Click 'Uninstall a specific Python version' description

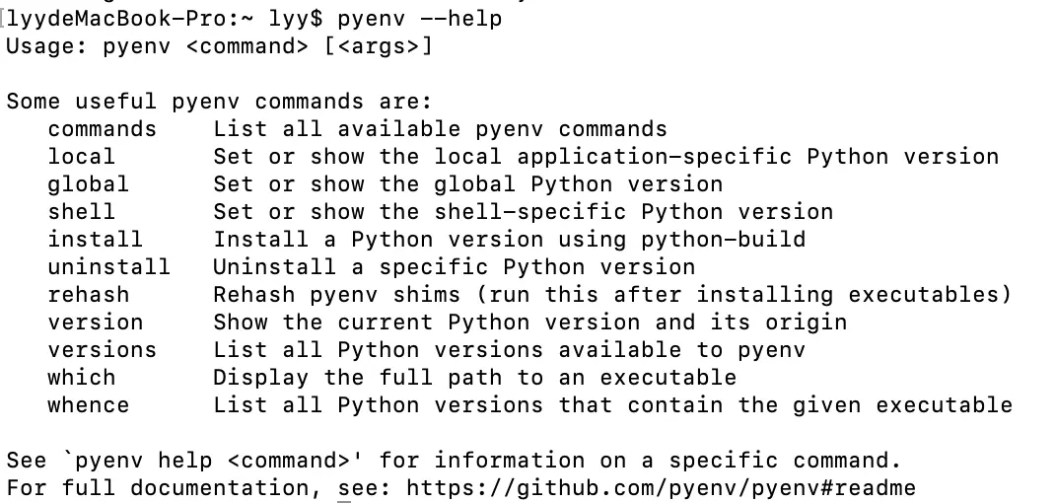(x=455, y=266)
